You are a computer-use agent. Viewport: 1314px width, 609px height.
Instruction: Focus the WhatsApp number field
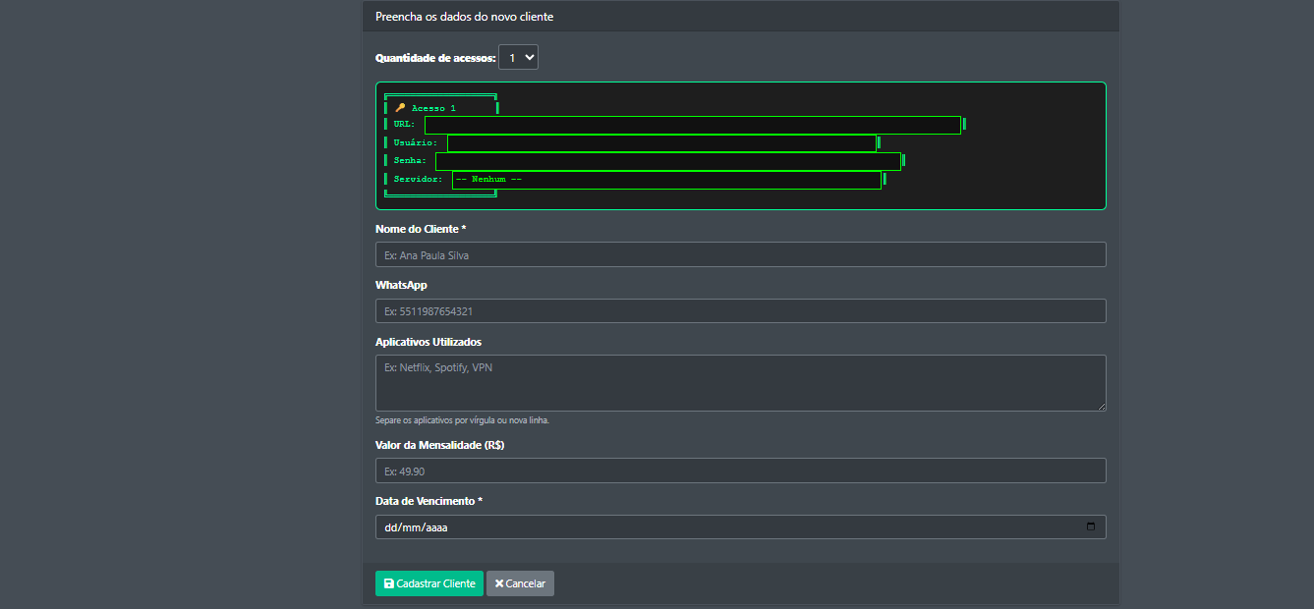coord(740,311)
